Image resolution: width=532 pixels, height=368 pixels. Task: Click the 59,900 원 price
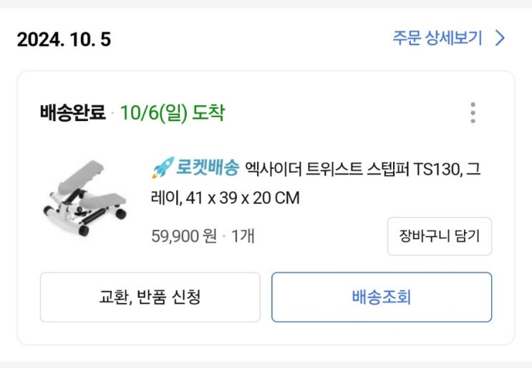click(x=184, y=236)
